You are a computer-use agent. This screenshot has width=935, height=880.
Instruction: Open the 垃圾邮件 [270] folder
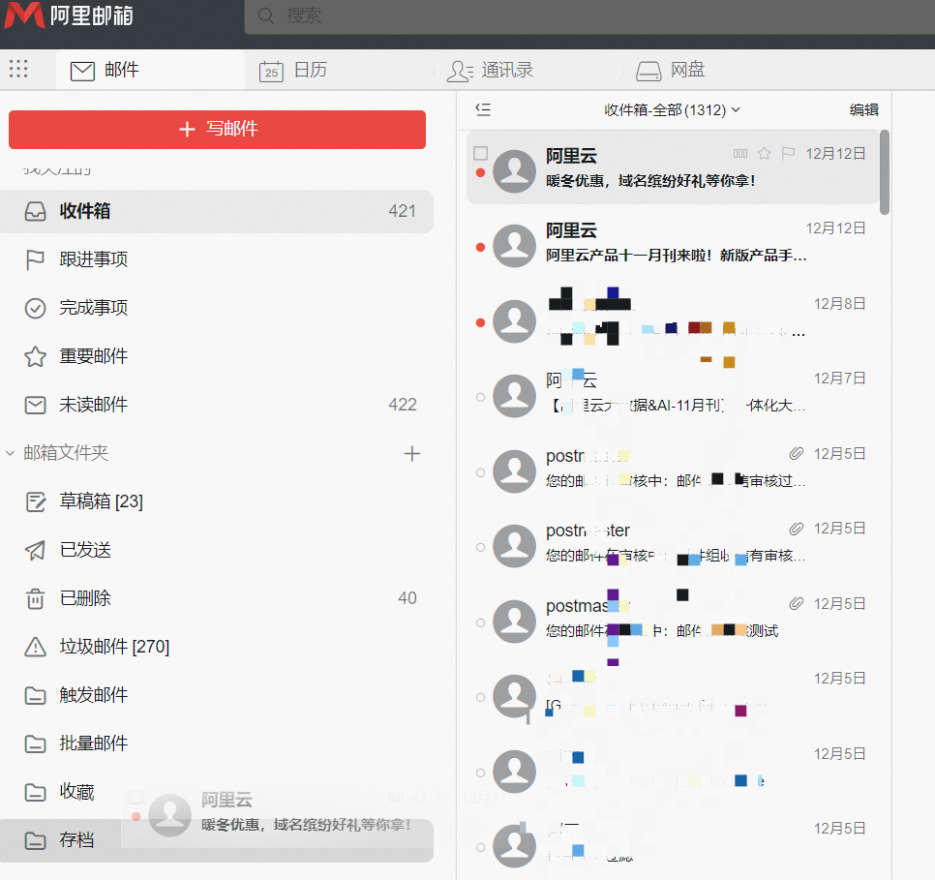coord(114,647)
